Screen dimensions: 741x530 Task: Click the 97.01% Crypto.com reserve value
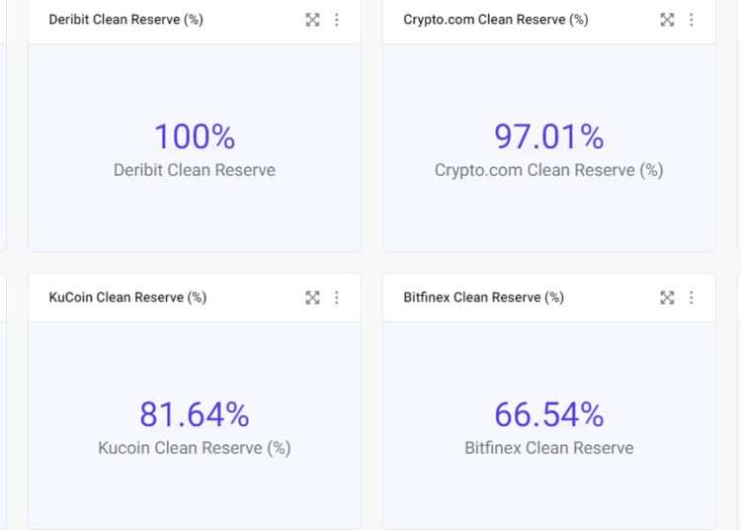click(x=549, y=136)
